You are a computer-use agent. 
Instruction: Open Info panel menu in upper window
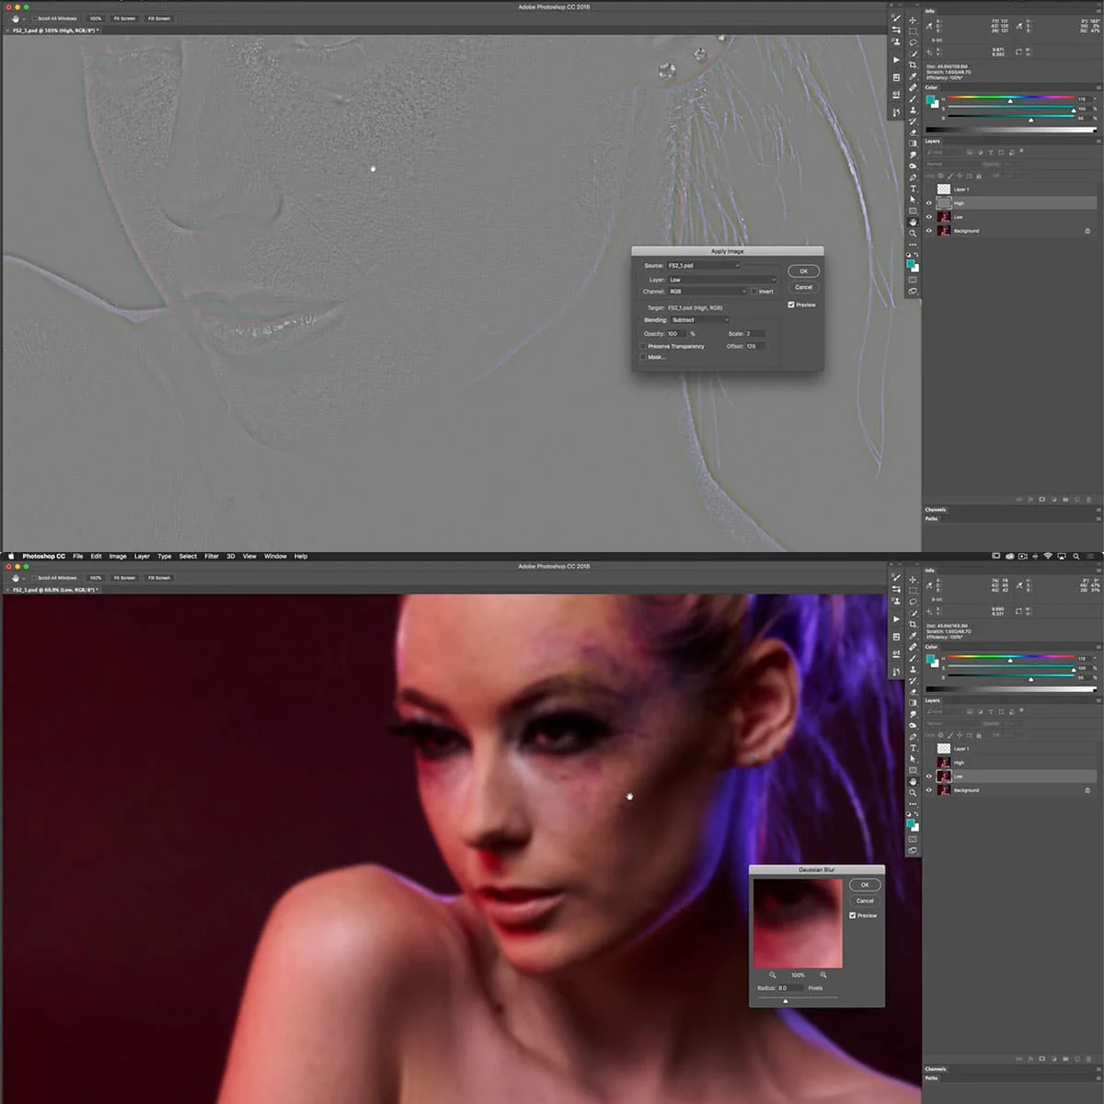coord(1098,11)
